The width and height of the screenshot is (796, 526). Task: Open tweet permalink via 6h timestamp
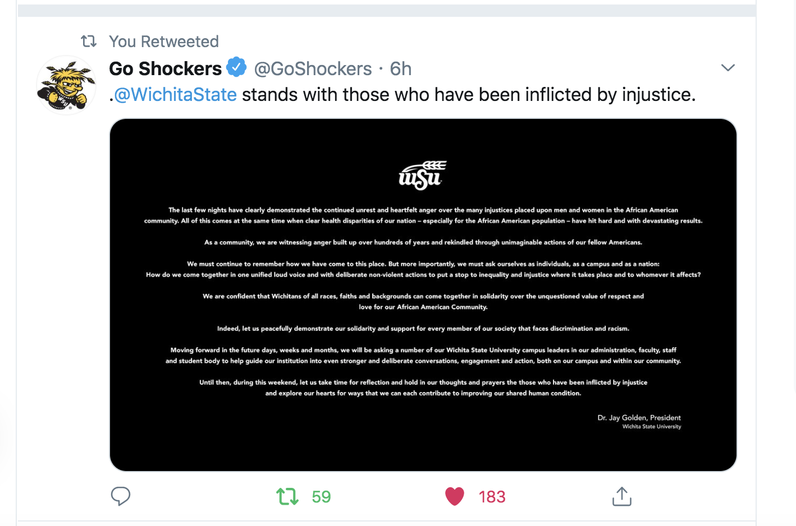401,68
